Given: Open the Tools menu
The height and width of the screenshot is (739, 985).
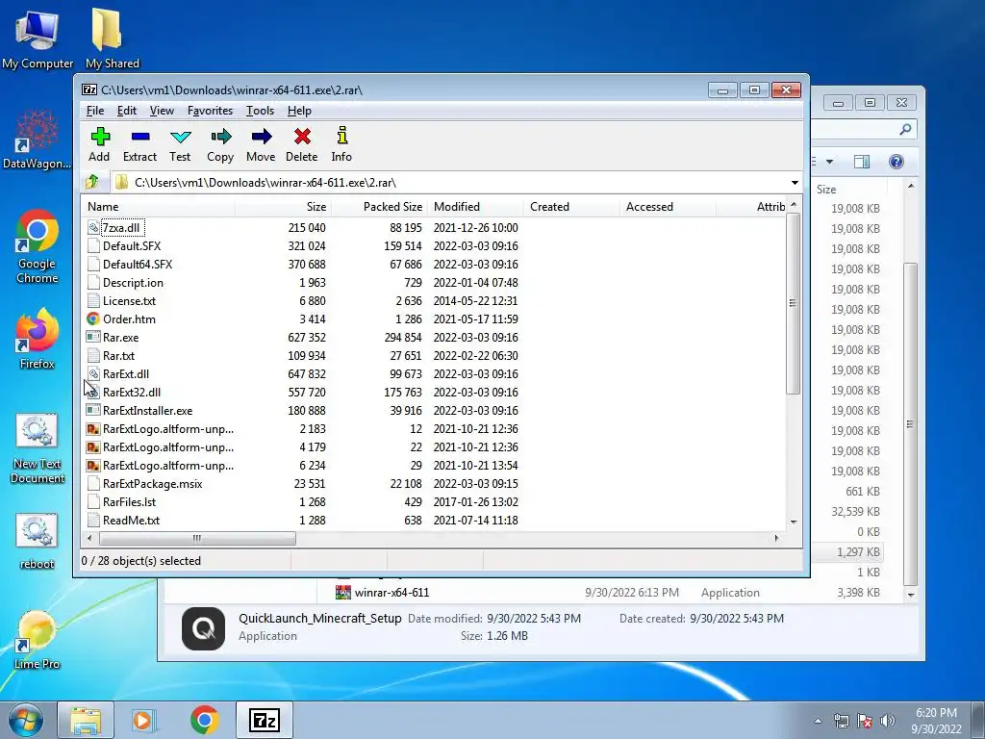Looking at the screenshot, I should pyautogui.click(x=260, y=111).
